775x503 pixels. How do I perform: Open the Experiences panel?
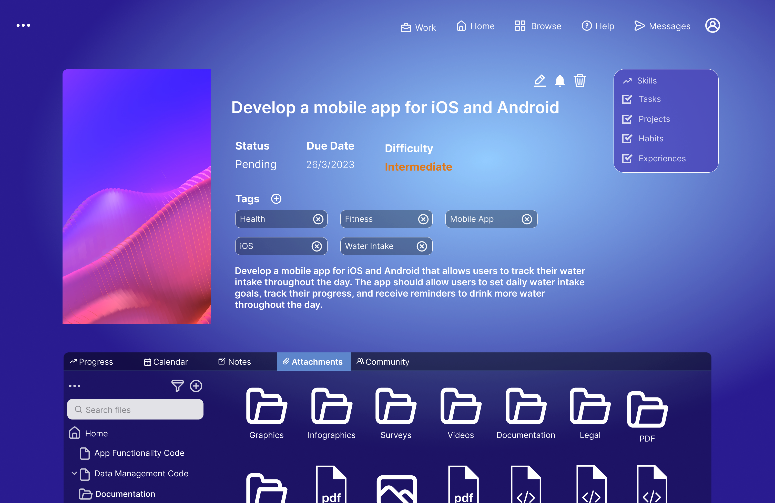click(x=661, y=158)
